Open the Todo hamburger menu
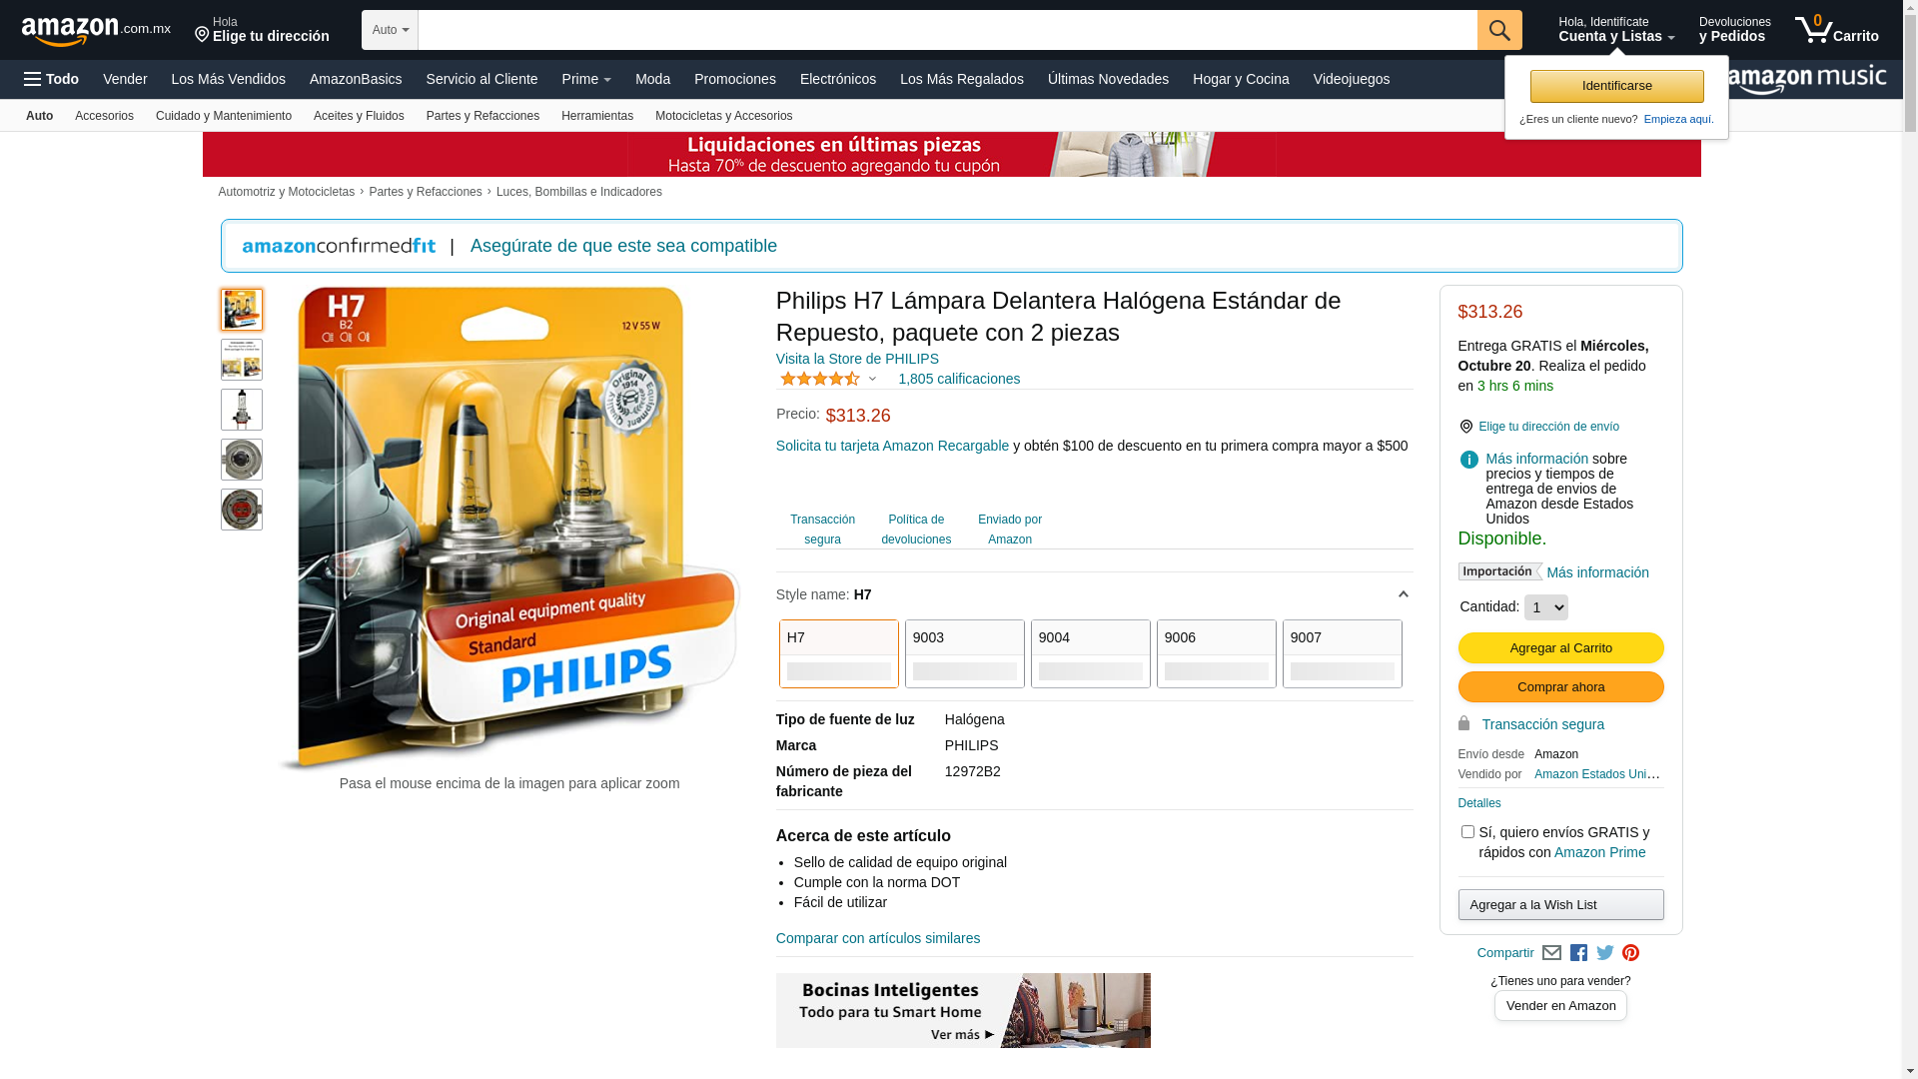Viewport: 1918px width, 1079px height. (51, 79)
